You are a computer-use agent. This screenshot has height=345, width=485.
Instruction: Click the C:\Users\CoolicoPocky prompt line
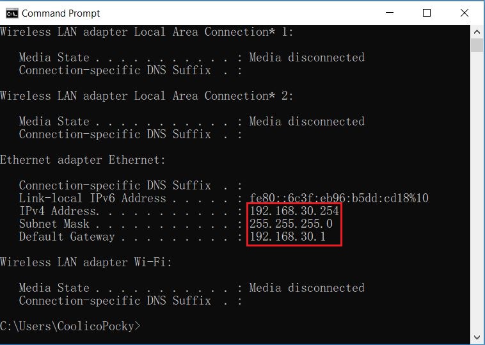point(70,326)
